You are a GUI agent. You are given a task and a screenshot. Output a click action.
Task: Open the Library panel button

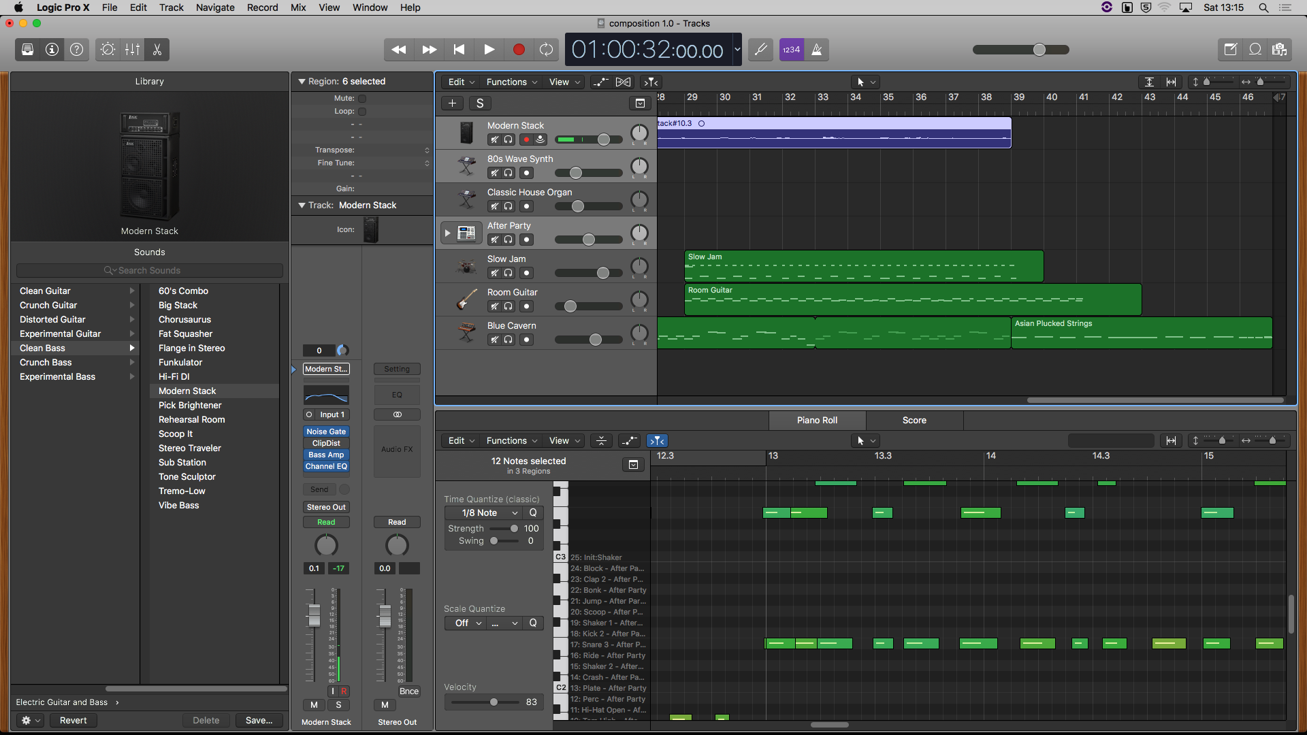coord(28,50)
